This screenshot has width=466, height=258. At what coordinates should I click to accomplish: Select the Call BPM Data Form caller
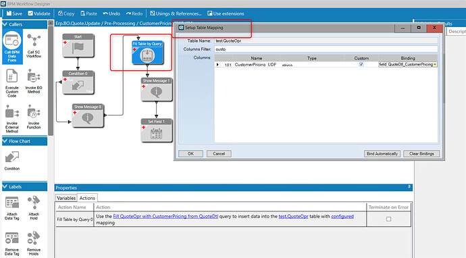coord(12,47)
